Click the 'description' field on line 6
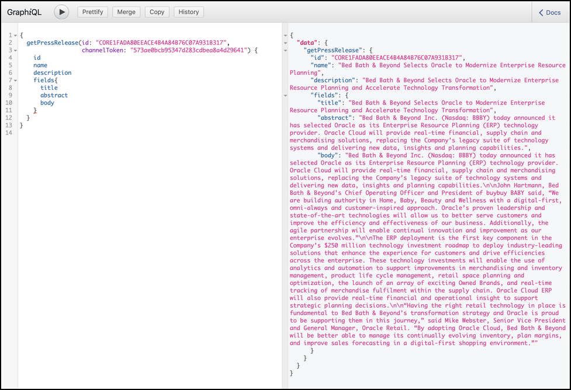Image resolution: width=571 pixels, height=390 pixels. coord(53,73)
